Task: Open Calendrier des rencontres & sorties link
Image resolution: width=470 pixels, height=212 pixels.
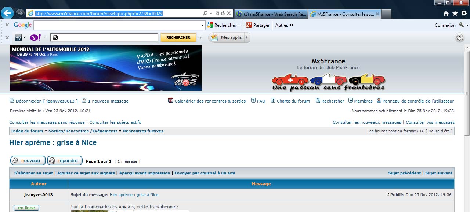Action: (210, 101)
